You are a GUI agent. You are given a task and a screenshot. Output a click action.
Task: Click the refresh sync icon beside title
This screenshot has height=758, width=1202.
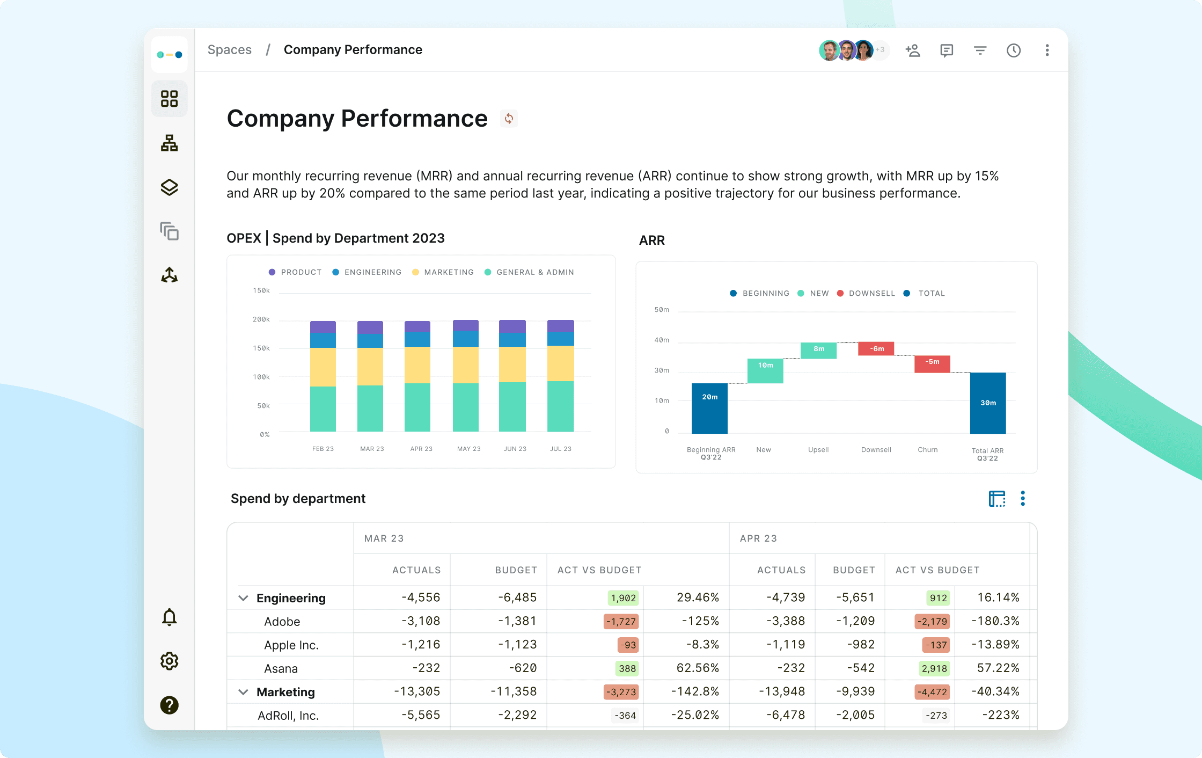pos(509,118)
